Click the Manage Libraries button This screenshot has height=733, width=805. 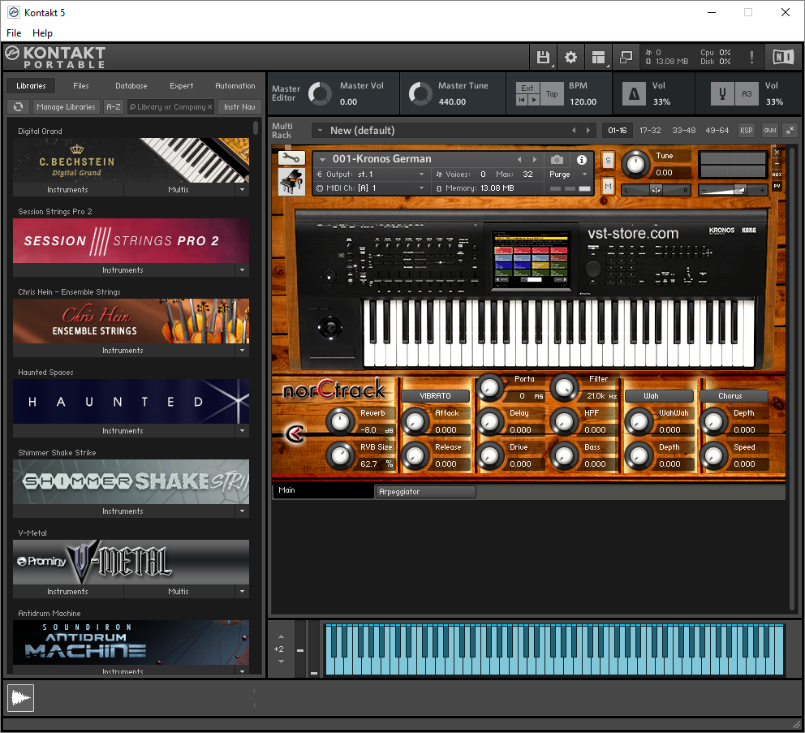(67, 107)
